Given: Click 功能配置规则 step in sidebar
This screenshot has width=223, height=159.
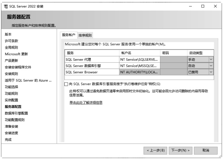Looking at the screenshot, I should [15, 120].
